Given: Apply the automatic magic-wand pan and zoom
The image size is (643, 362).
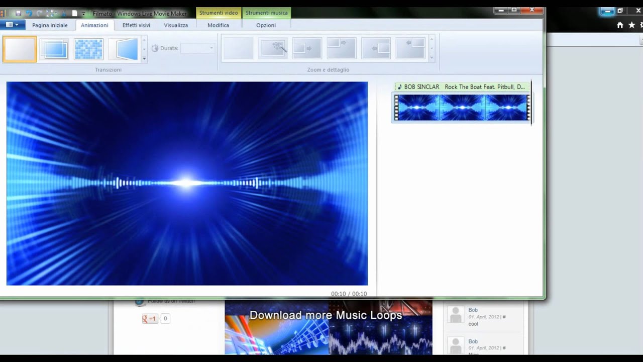Looking at the screenshot, I should (273, 49).
